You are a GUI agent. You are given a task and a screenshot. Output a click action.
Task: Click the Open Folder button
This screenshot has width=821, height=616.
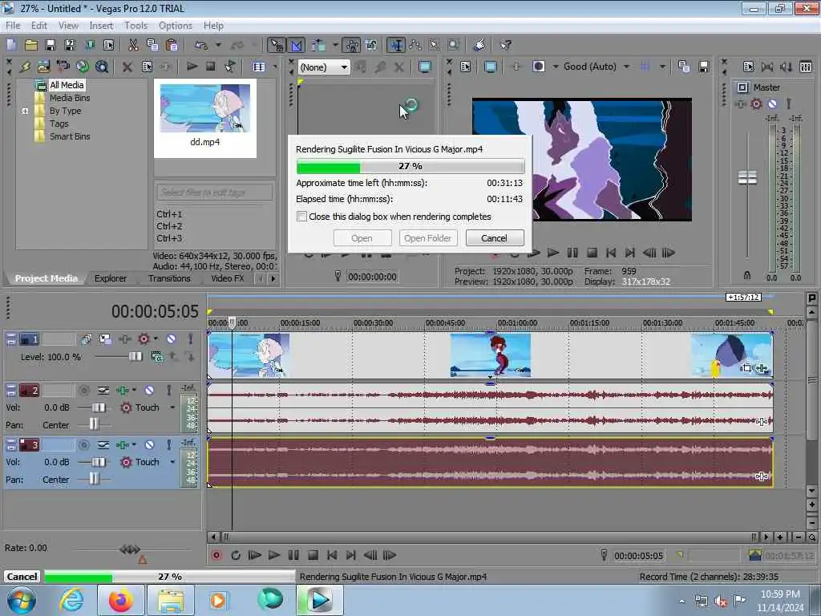click(x=428, y=237)
